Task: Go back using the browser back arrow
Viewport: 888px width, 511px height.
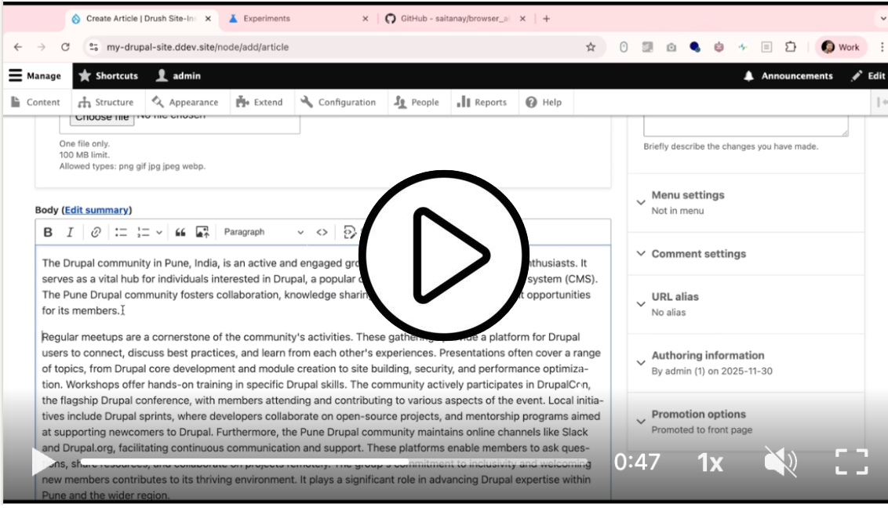Action: coord(18,47)
